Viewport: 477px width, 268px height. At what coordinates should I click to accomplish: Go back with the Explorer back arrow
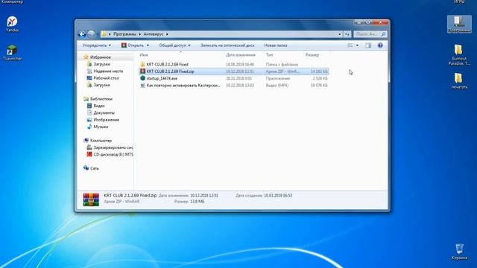coord(81,34)
